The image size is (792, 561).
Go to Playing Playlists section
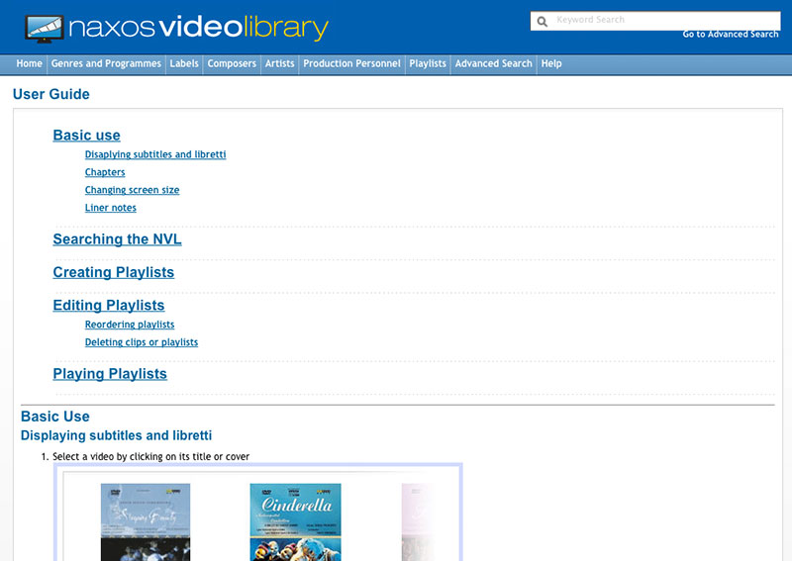tap(110, 374)
